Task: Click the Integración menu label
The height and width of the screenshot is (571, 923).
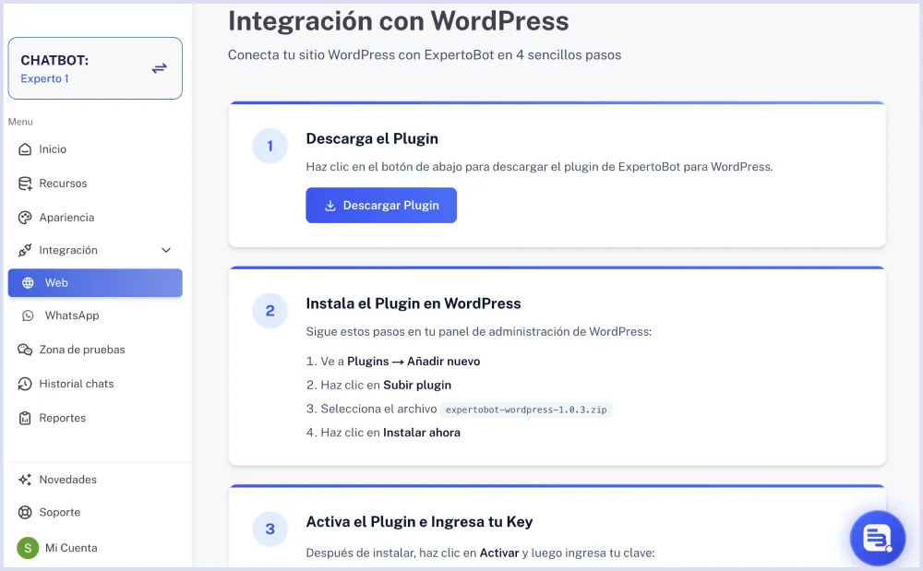Action: [x=68, y=251]
